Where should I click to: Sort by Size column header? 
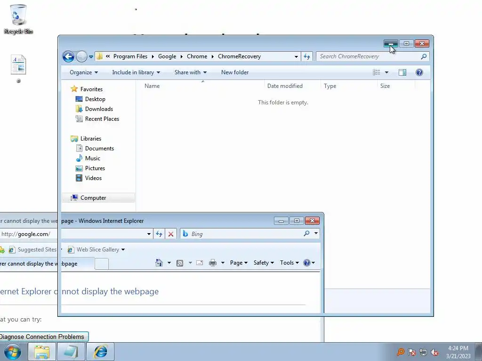[396, 86]
